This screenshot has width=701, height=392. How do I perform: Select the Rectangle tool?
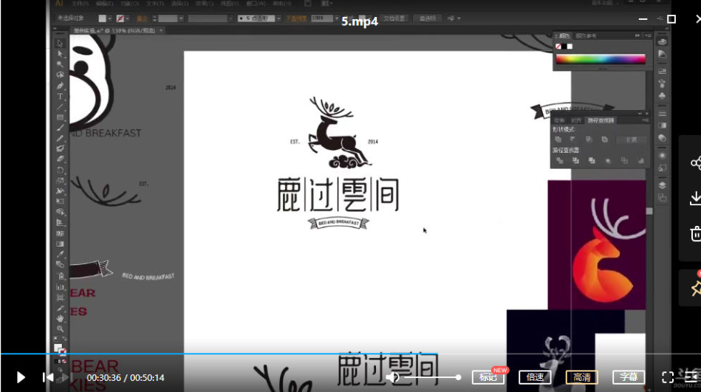click(x=60, y=117)
